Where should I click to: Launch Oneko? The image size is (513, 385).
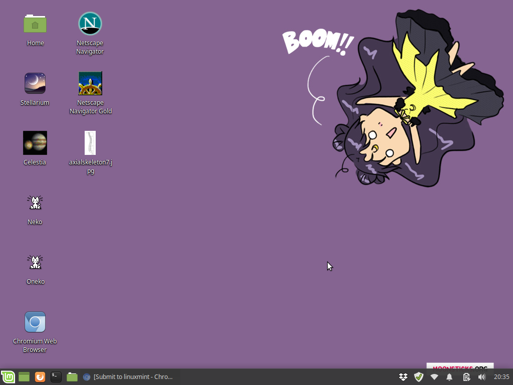35,262
